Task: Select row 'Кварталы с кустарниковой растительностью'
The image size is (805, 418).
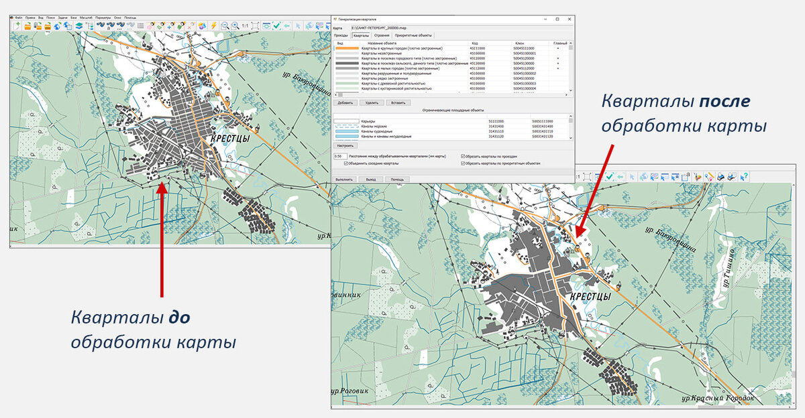Action: coord(451,88)
